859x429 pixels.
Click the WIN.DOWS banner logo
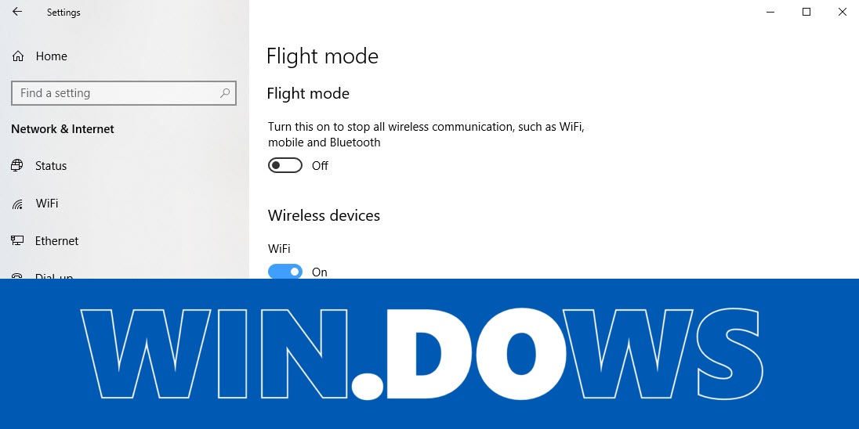[x=422, y=354]
